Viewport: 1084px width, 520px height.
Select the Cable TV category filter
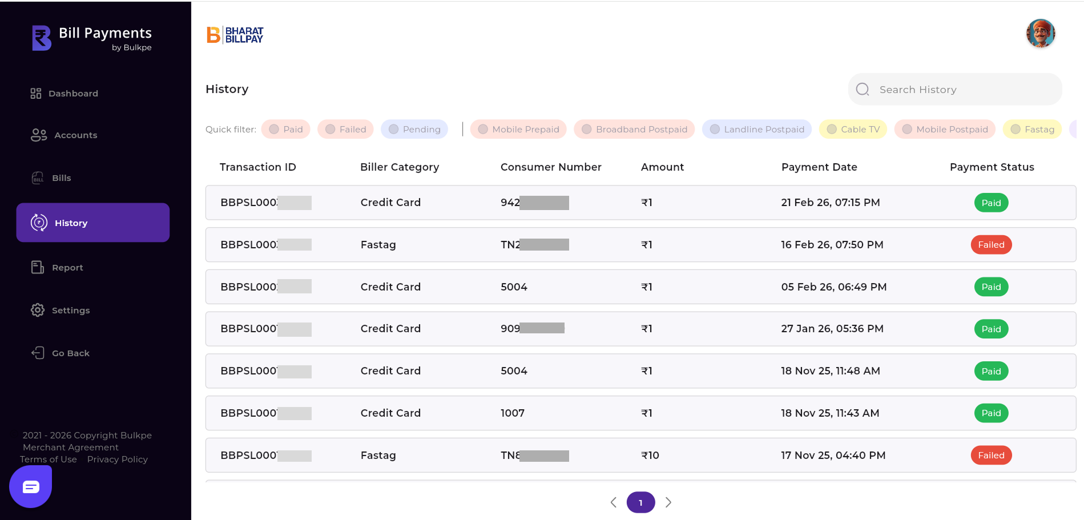tap(853, 130)
